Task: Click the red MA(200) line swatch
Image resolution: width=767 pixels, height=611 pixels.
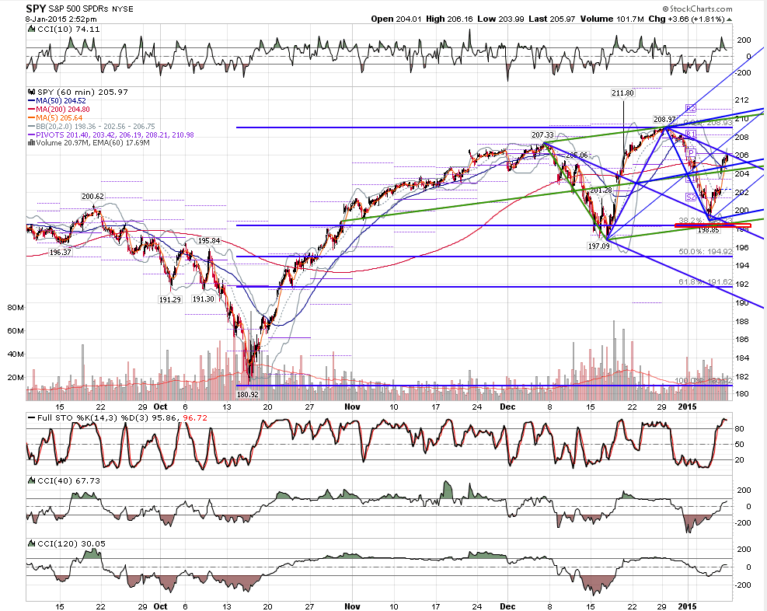Action: [x=31, y=110]
